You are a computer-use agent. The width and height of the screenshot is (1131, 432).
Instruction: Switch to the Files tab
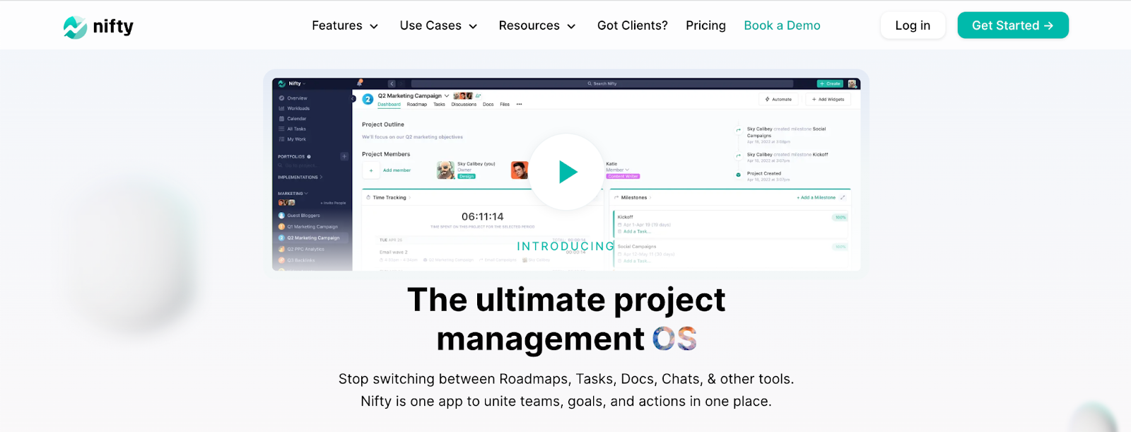pos(505,105)
